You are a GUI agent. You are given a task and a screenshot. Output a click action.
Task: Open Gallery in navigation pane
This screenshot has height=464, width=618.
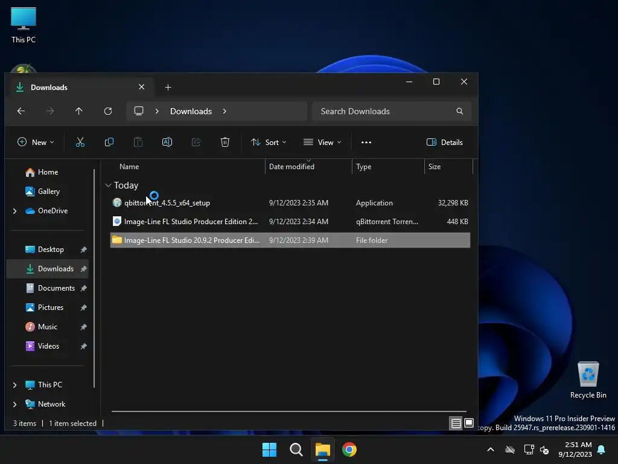pos(48,192)
